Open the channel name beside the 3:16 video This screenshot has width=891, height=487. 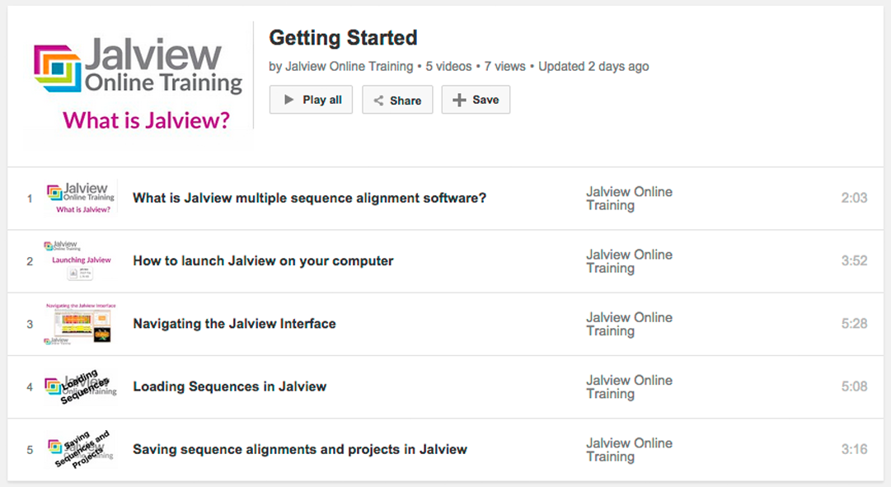[629, 449]
